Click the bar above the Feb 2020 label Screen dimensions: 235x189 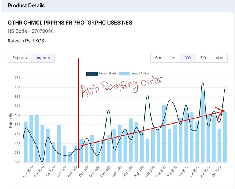tap(42, 143)
